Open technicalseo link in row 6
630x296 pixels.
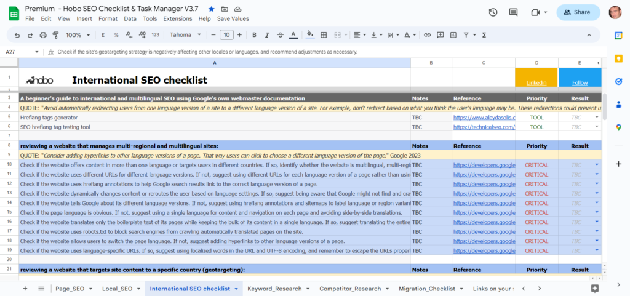484,127
